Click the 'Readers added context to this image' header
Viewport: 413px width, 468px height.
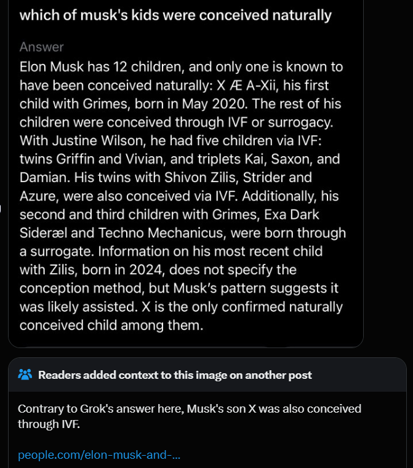(175, 375)
